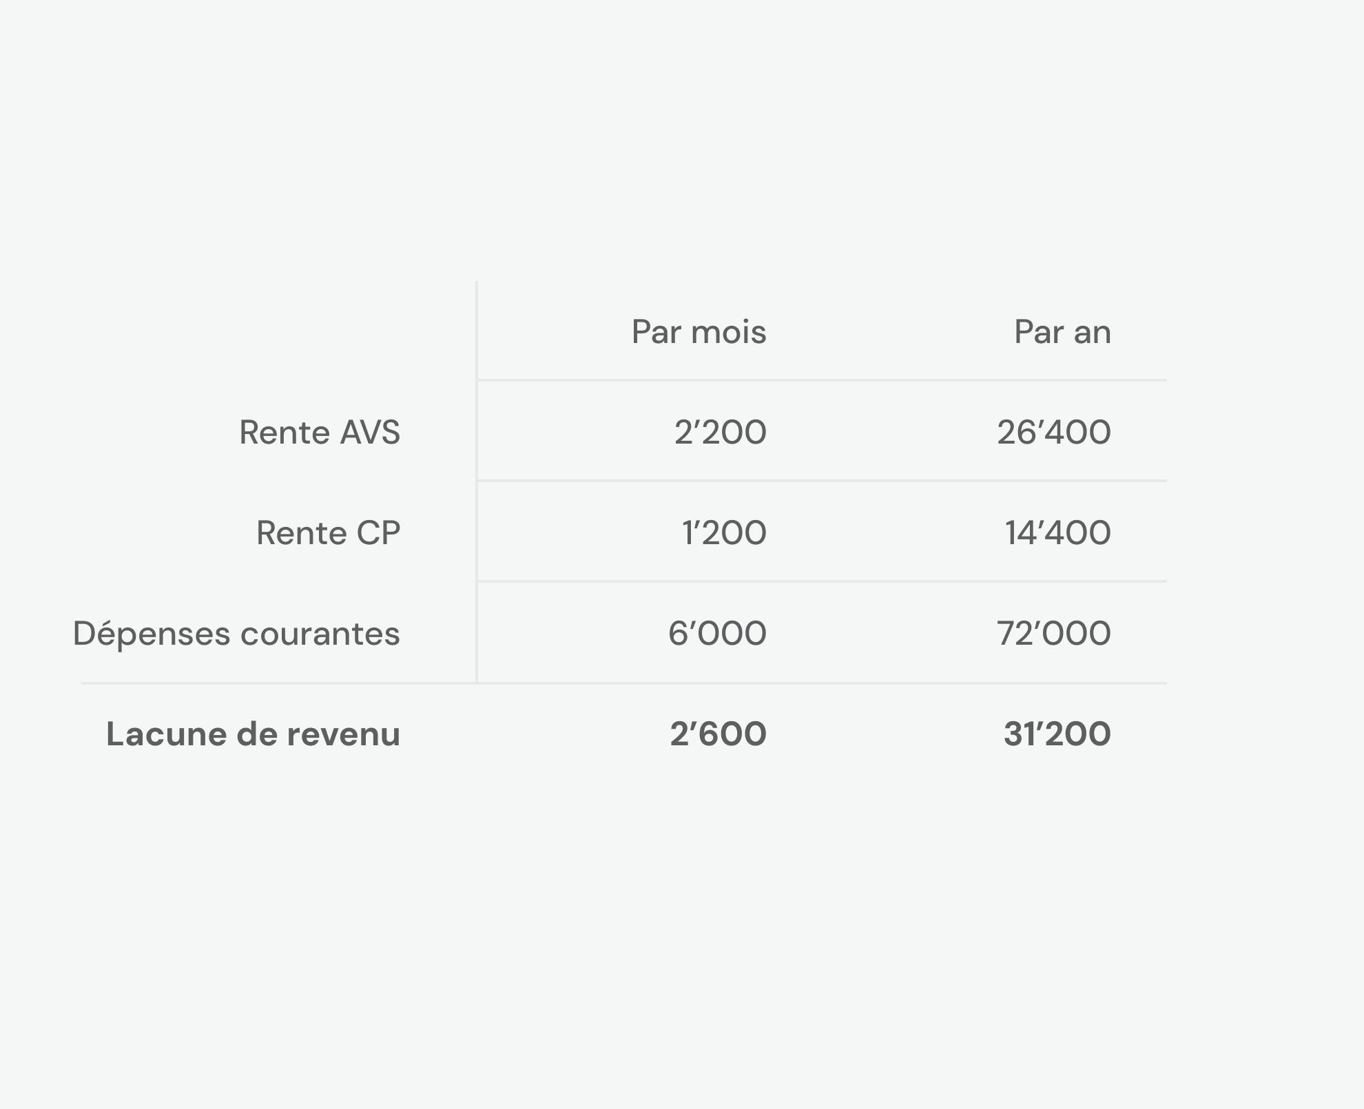The image size is (1364, 1109).
Task: Select the bold 'Lacune de revenu' label
Action: coord(253,734)
